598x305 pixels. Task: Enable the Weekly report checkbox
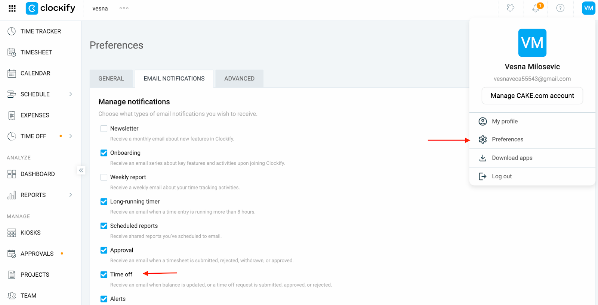pyautogui.click(x=104, y=177)
